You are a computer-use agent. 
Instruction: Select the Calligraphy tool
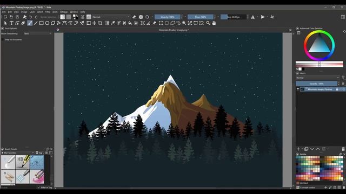point(23,23)
